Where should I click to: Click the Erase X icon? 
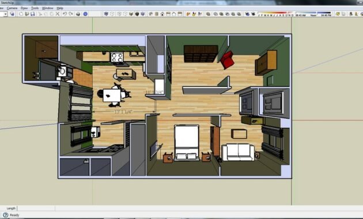(x=58, y=14)
